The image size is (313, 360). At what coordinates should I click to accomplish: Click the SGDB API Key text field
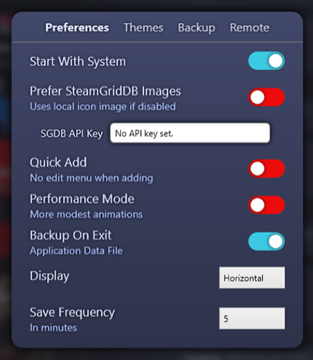pyautogui.click(x=190, y=133)
